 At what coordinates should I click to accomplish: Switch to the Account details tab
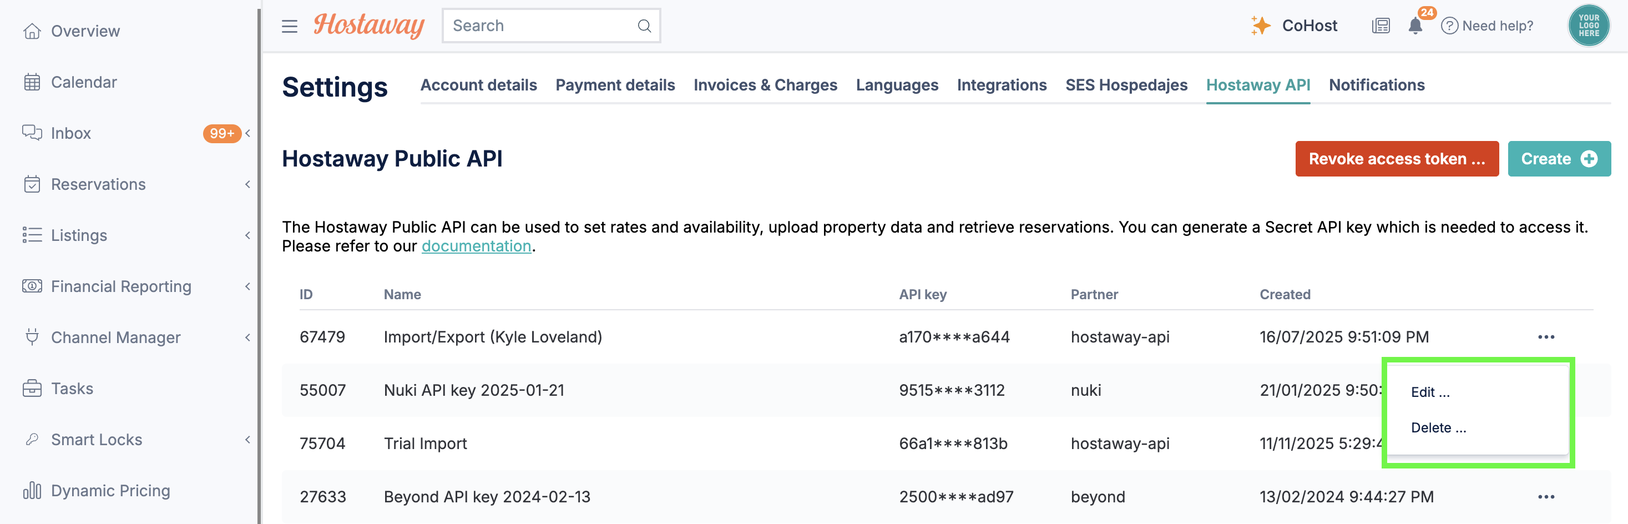[x=478, y=85]
